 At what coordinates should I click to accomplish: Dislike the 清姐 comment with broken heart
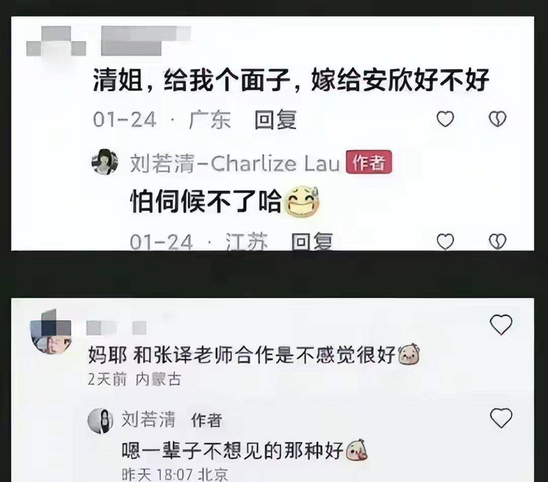(497, 119)
